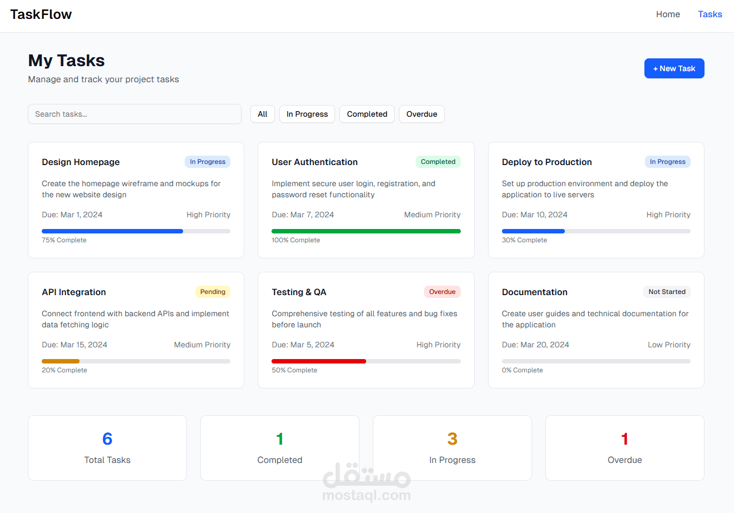Click "Due: Mar 10, 2024" text
This screenshot has height=513, width=734.
535,215
